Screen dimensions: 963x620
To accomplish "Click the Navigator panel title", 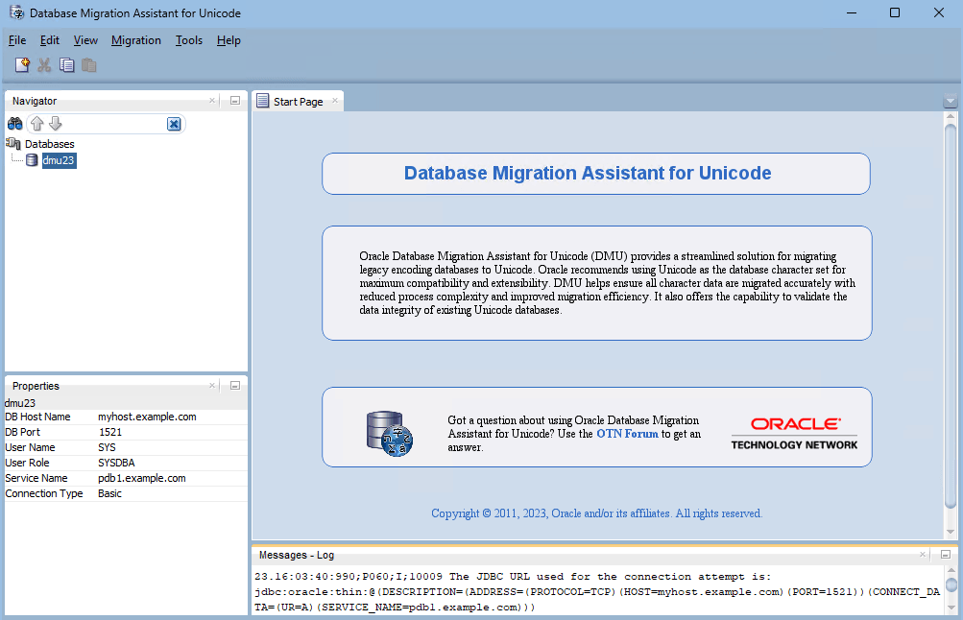I will click(35, 101).
